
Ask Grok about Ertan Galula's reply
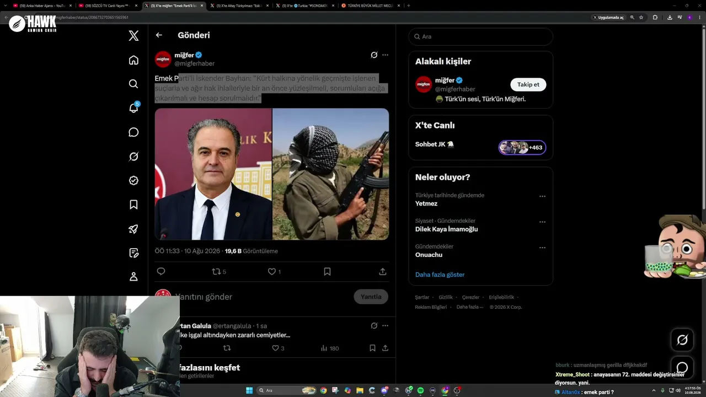(374, 326)
